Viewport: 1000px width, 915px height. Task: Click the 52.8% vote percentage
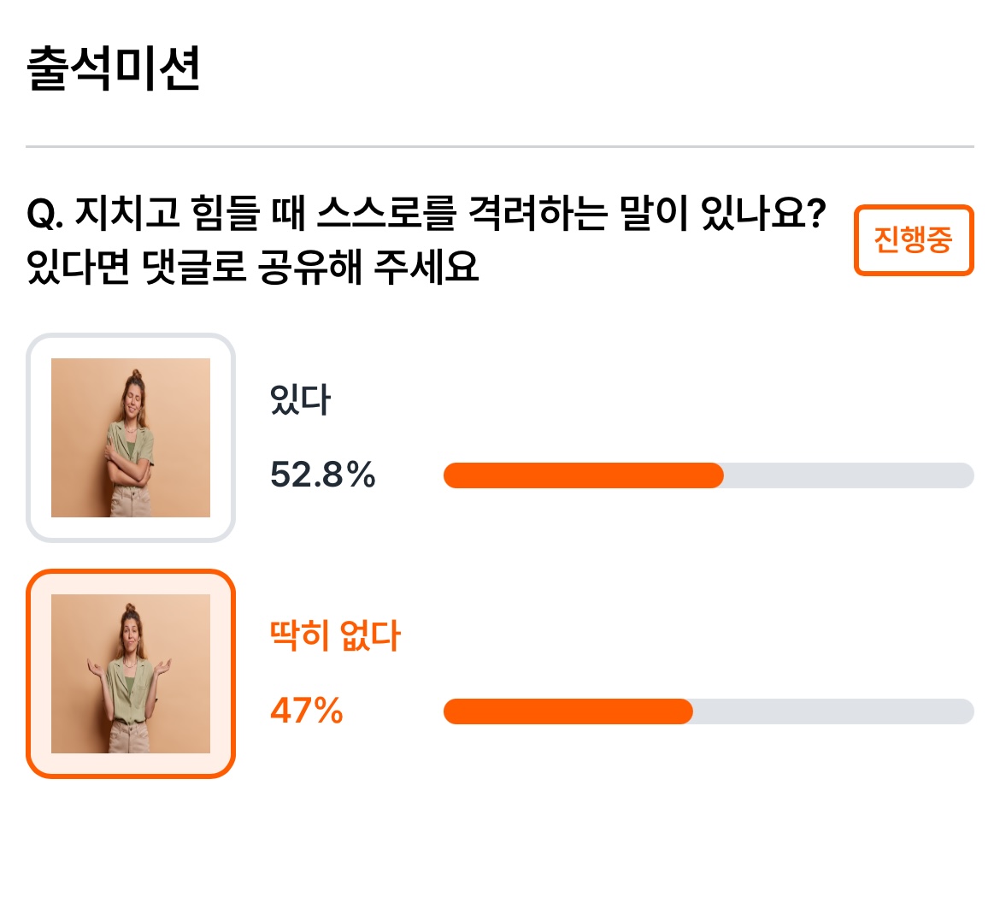[323, 475]
